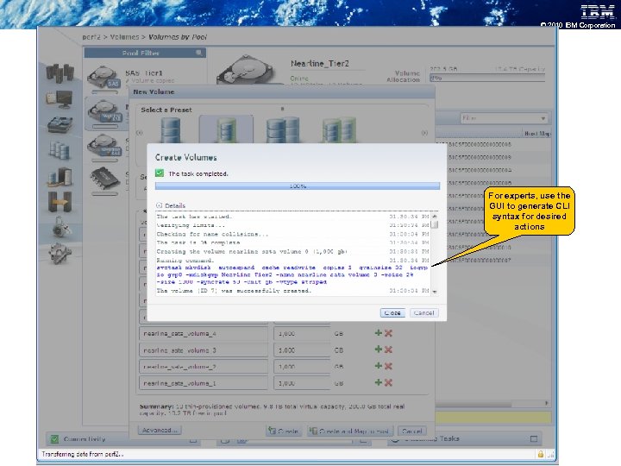
Task: Open the Hosts sidebar icon
Action: pyautogui.click(x=60, y=177)
